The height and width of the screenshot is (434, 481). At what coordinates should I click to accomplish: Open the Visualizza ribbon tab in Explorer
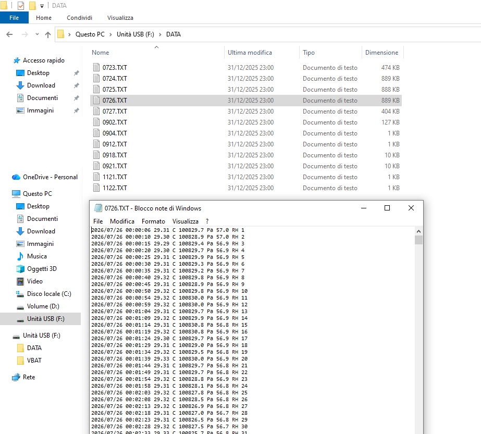point(120,18)
